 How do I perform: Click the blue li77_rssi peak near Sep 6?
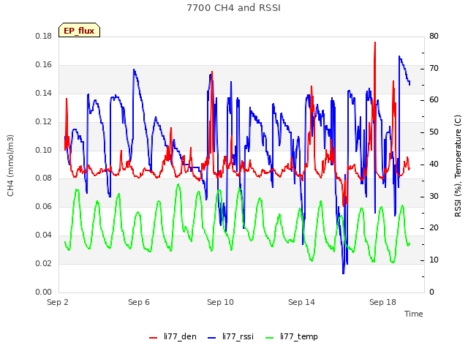[134, 70]
